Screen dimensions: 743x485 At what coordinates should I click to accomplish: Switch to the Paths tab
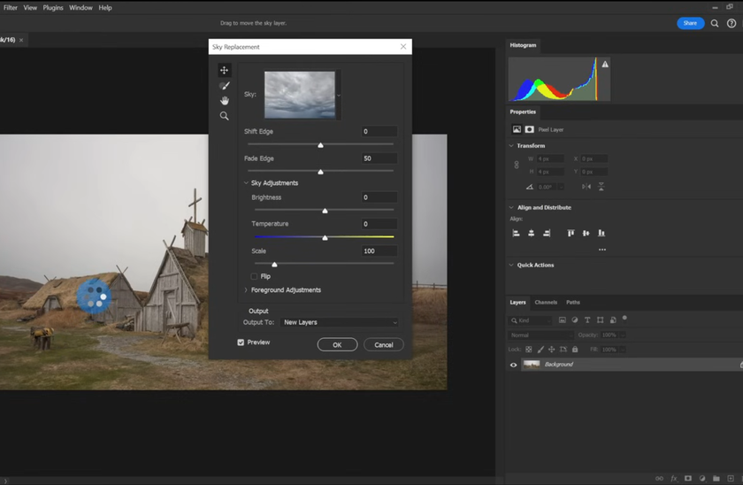tap(573, 303)
